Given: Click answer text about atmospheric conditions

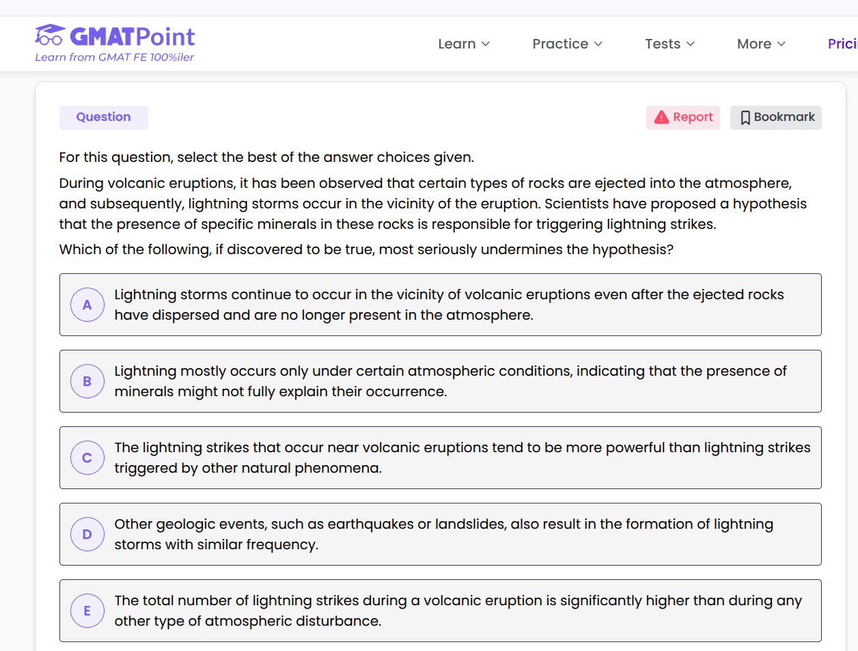Looking at the screenshot, I should click(449, 381).
